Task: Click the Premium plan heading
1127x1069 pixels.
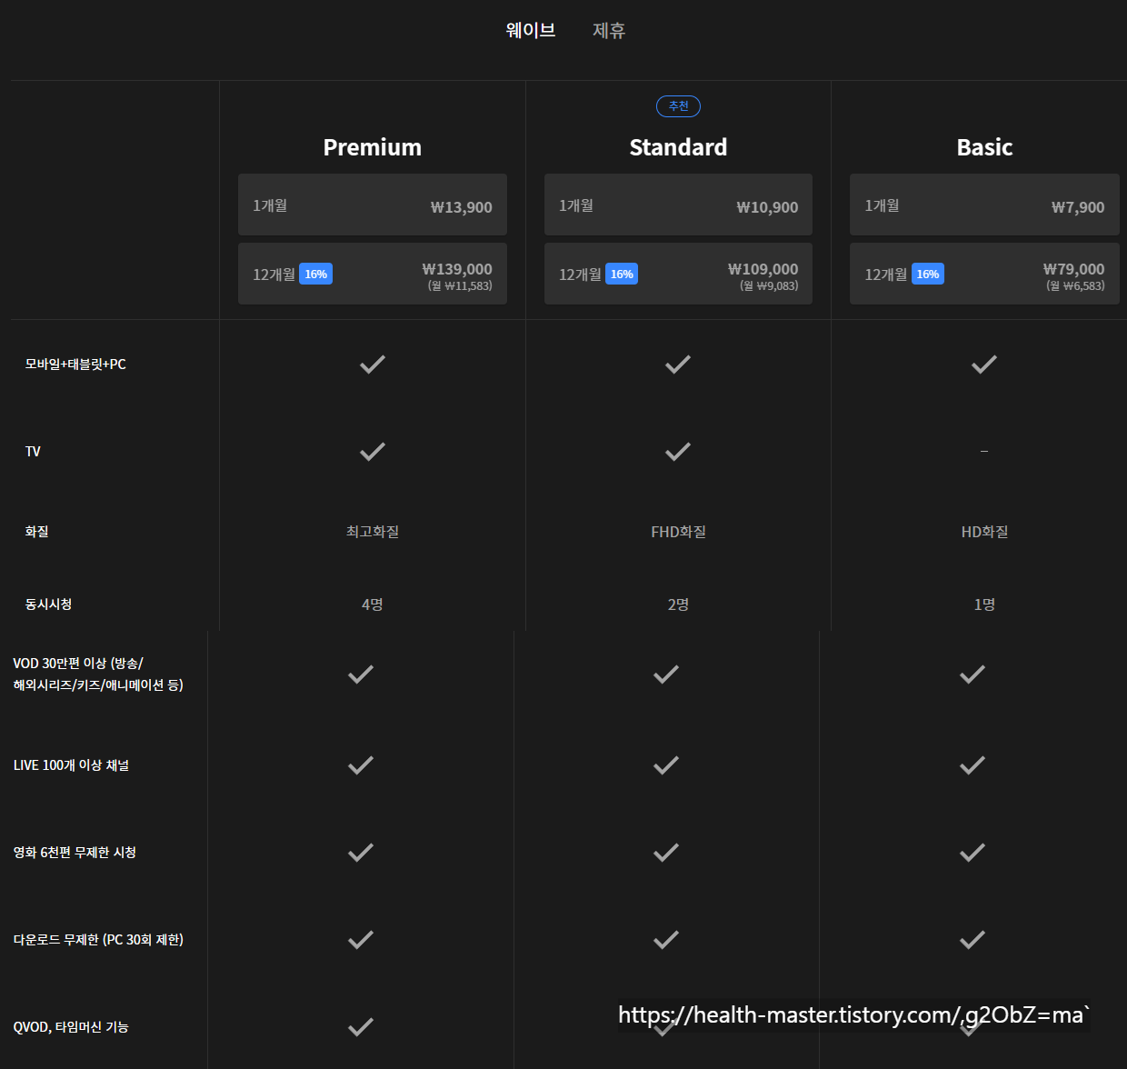Action: click(373, 147)
